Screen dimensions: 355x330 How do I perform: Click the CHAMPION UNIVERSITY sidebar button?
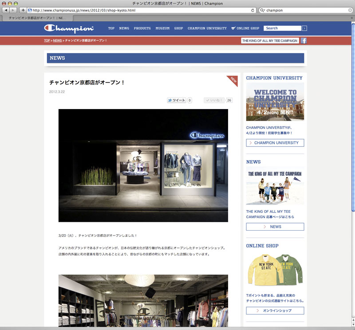[x=275, y=143]
